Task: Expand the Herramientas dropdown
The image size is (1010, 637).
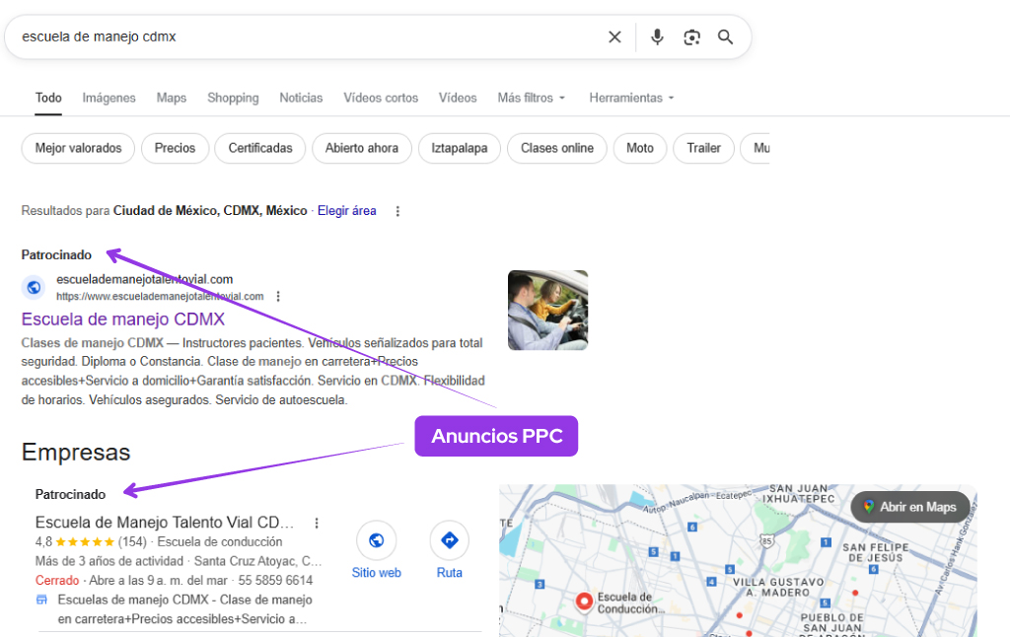Action: (631, 98)
